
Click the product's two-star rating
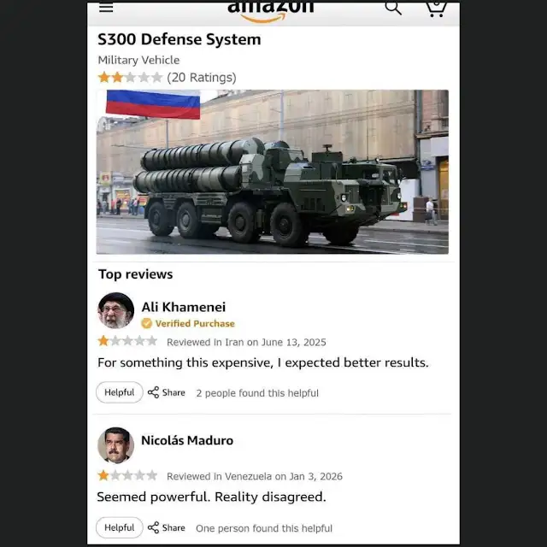130,77
